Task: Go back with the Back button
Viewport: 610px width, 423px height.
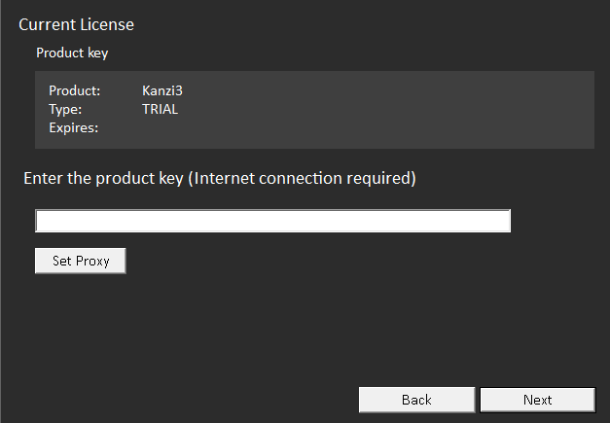Action: click(x=416, y=400)
